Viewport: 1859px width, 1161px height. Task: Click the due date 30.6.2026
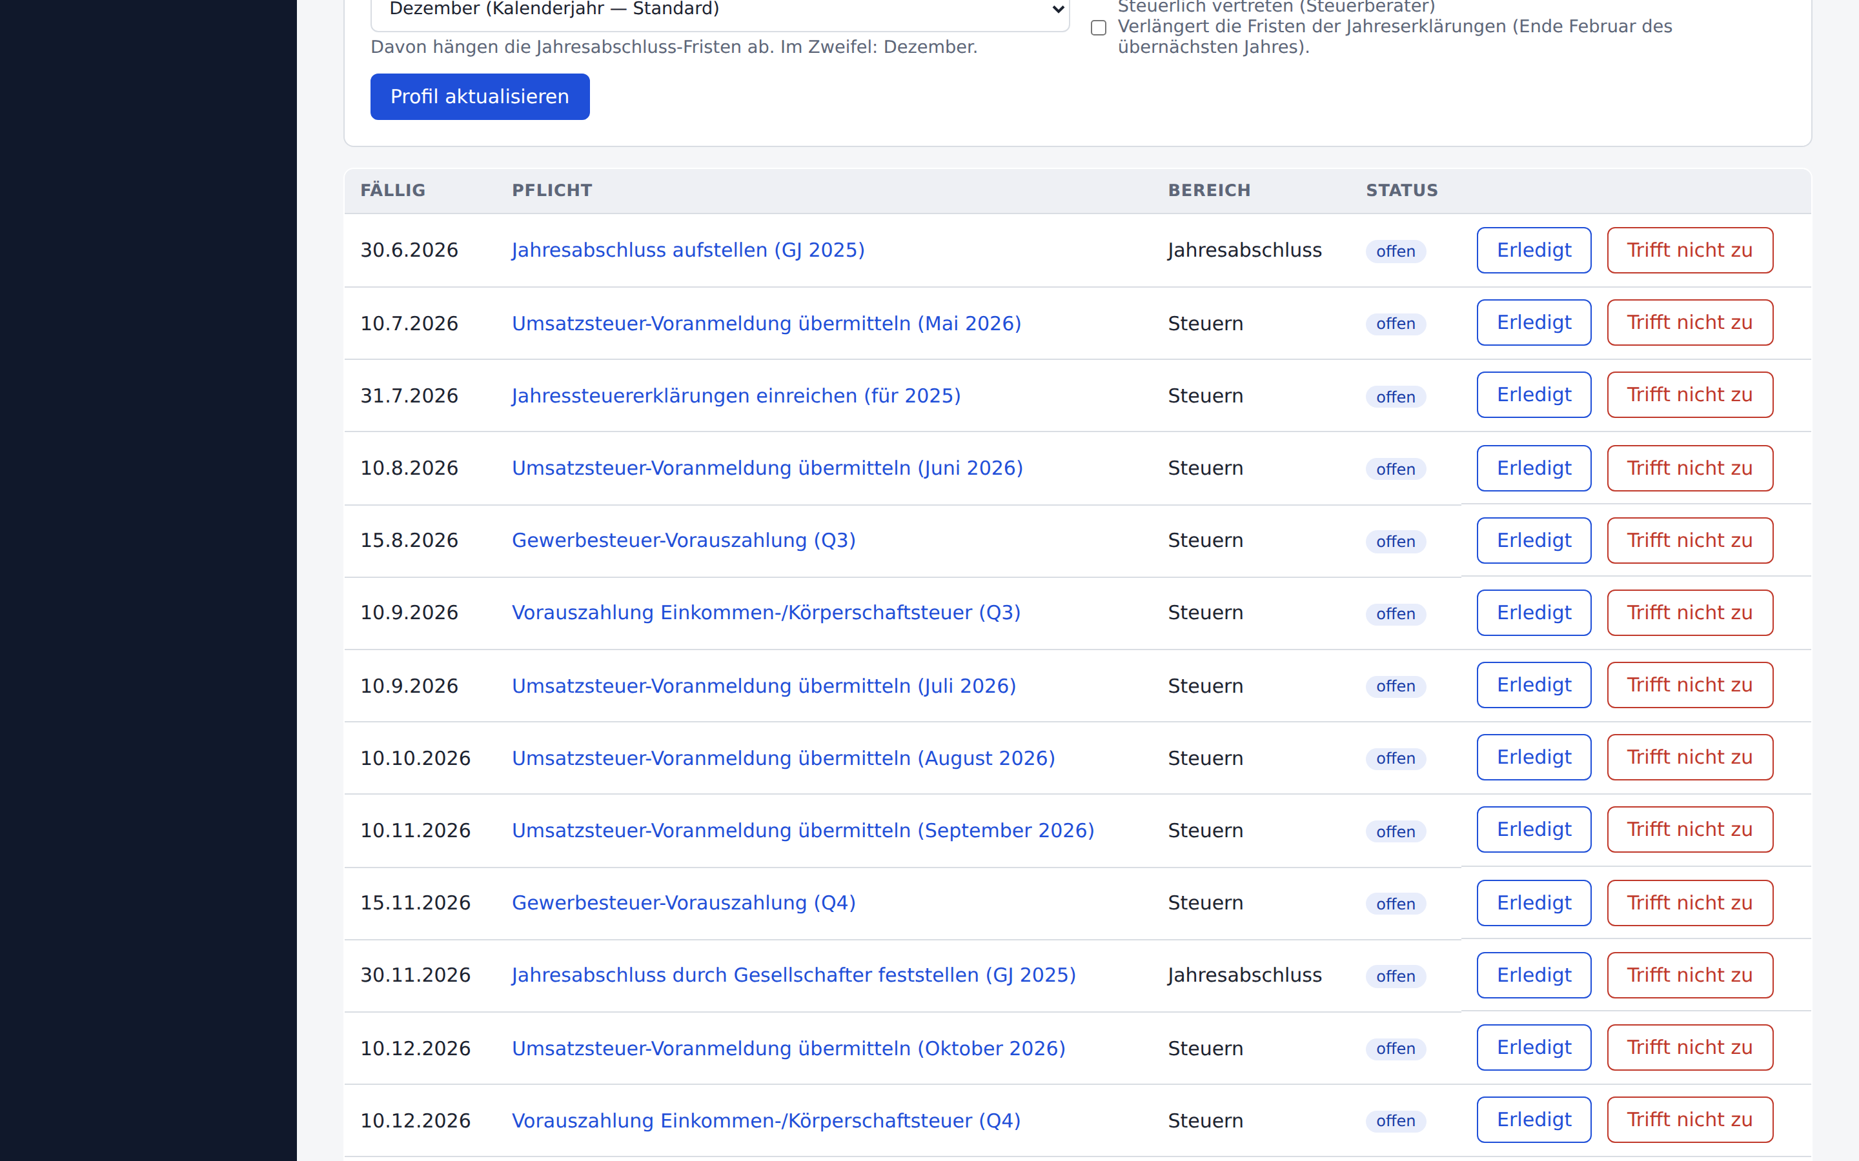409,250
